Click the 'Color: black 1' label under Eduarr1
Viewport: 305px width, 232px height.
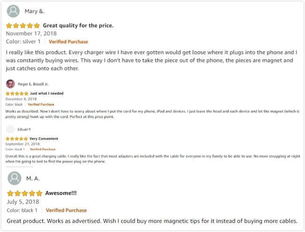coord(15,149)
